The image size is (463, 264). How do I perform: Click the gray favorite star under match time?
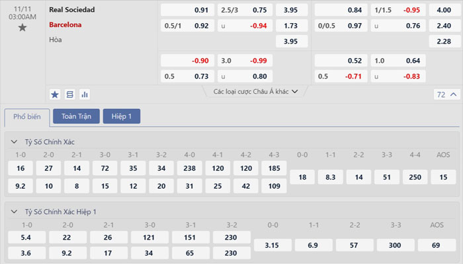[x=22, y=28]
